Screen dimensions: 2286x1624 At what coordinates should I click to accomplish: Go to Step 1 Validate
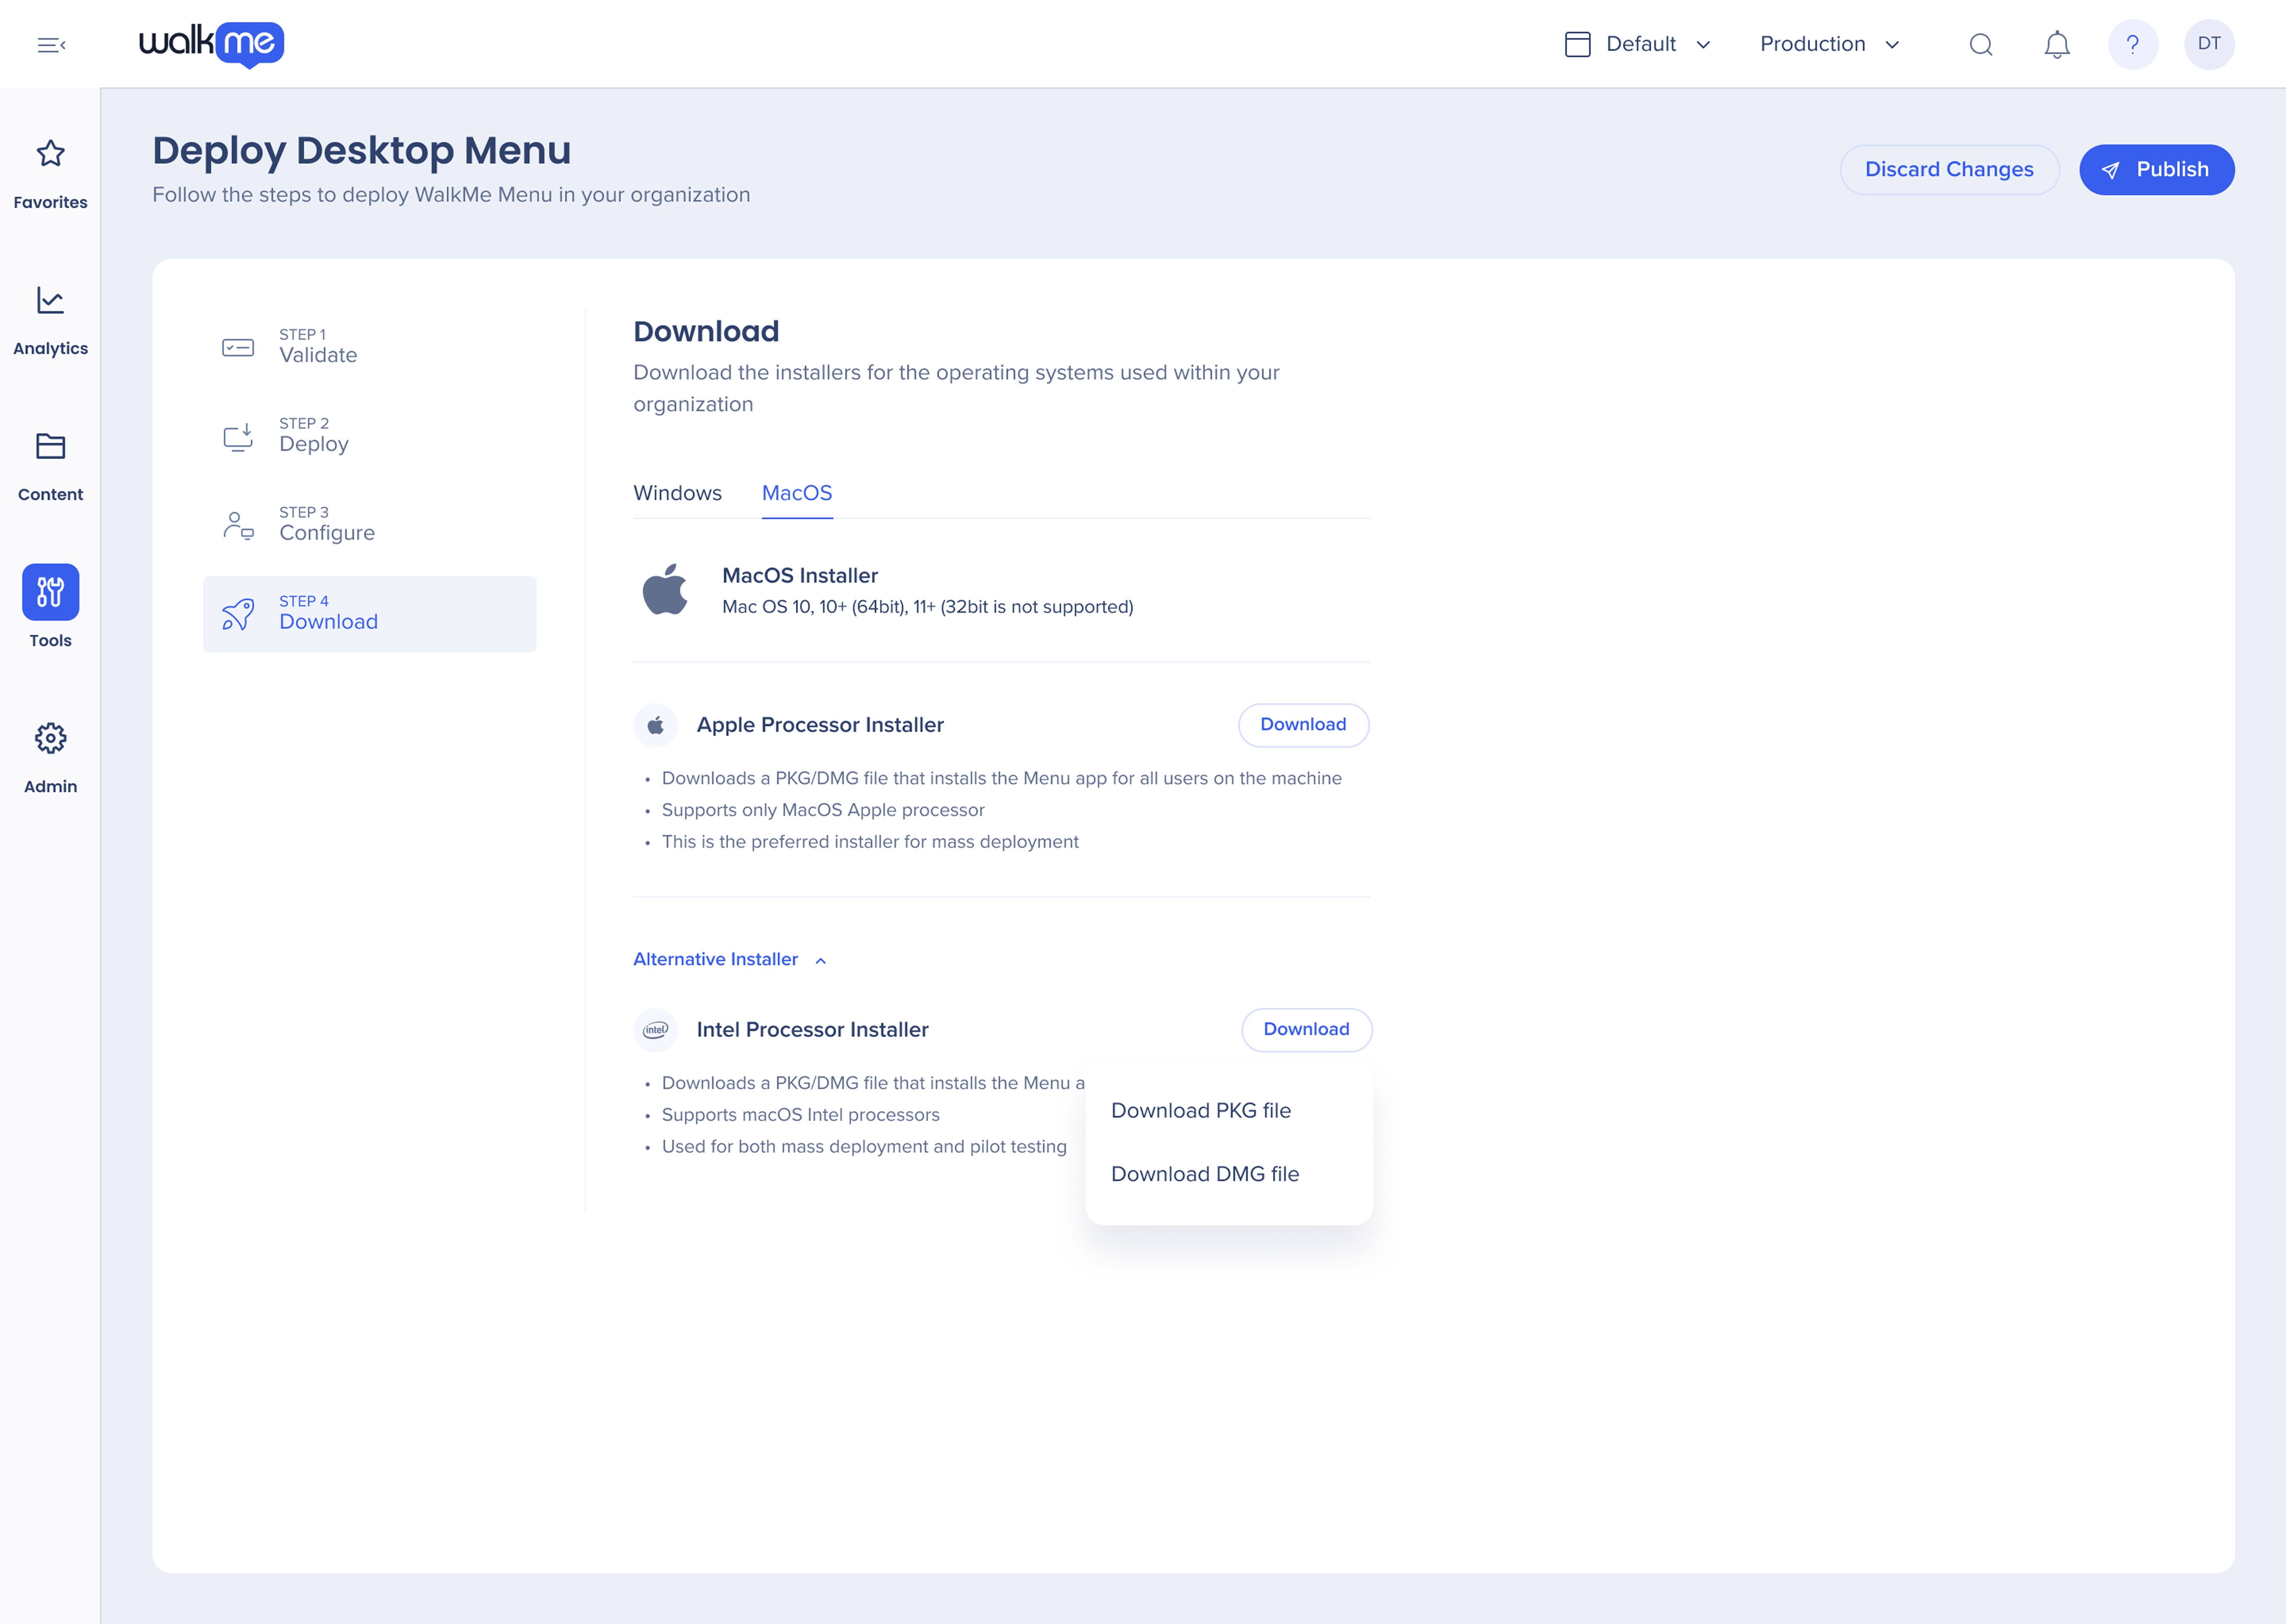(x=370, y=347)
